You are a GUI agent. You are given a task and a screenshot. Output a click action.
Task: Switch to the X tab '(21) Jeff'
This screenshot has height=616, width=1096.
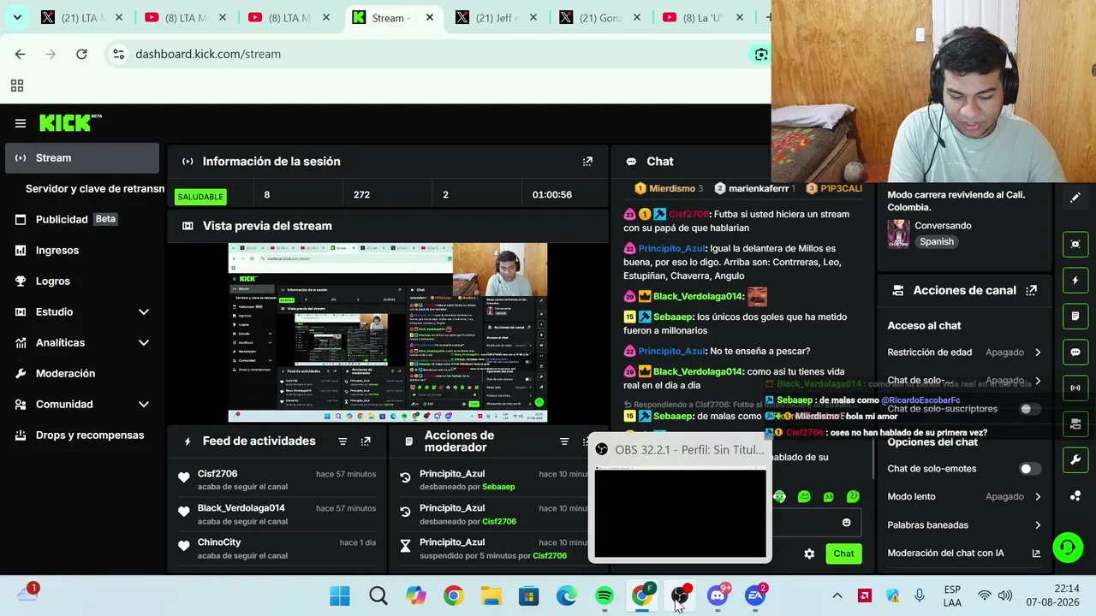pyautogui.click(x=497, y=18)
